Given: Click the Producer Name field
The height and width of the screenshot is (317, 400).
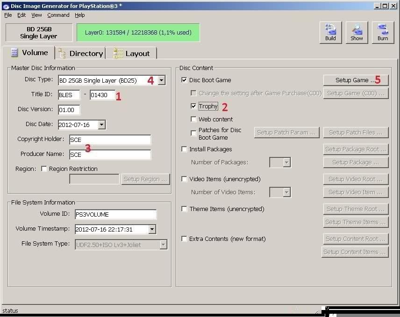Looking at the screenshot, I should pos(110,155).
